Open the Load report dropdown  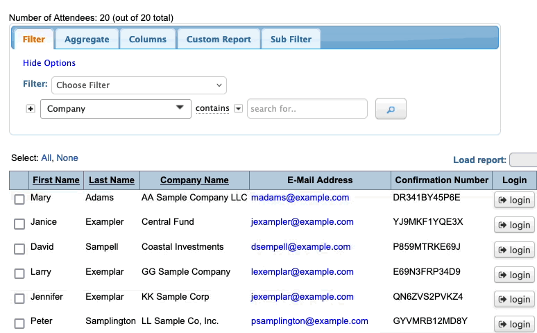click(x=523, y=160)
